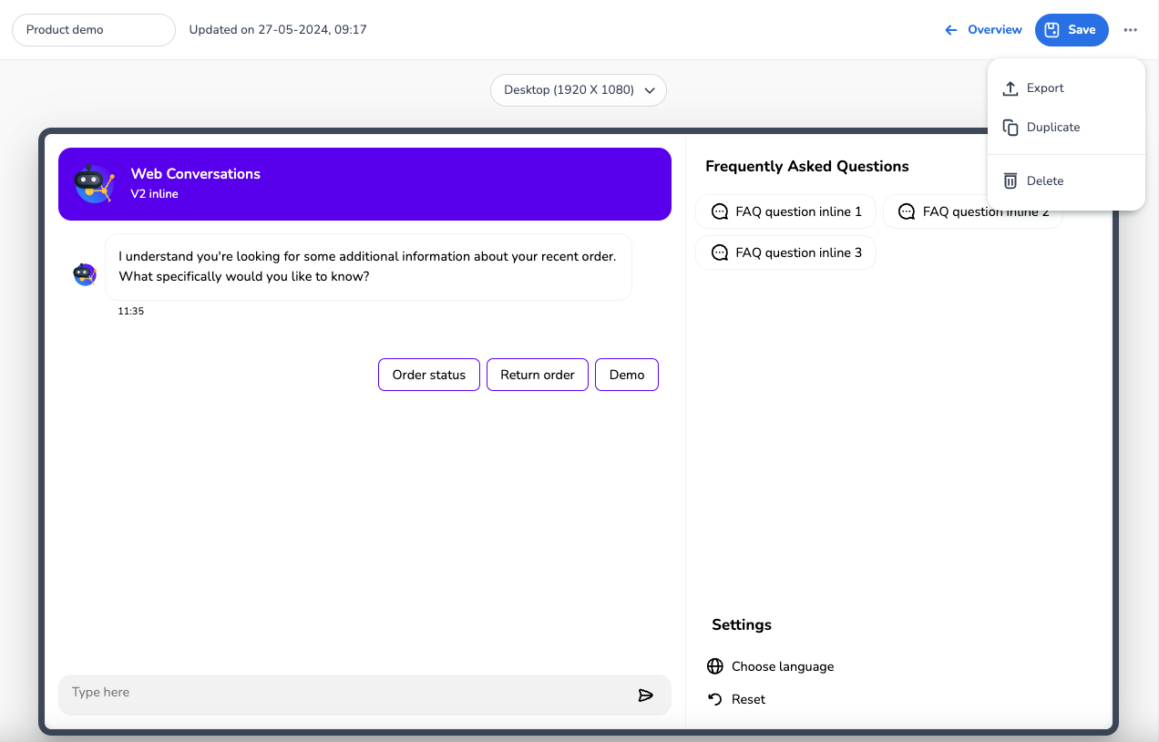Focus the Type here message field

coord(346,693)
